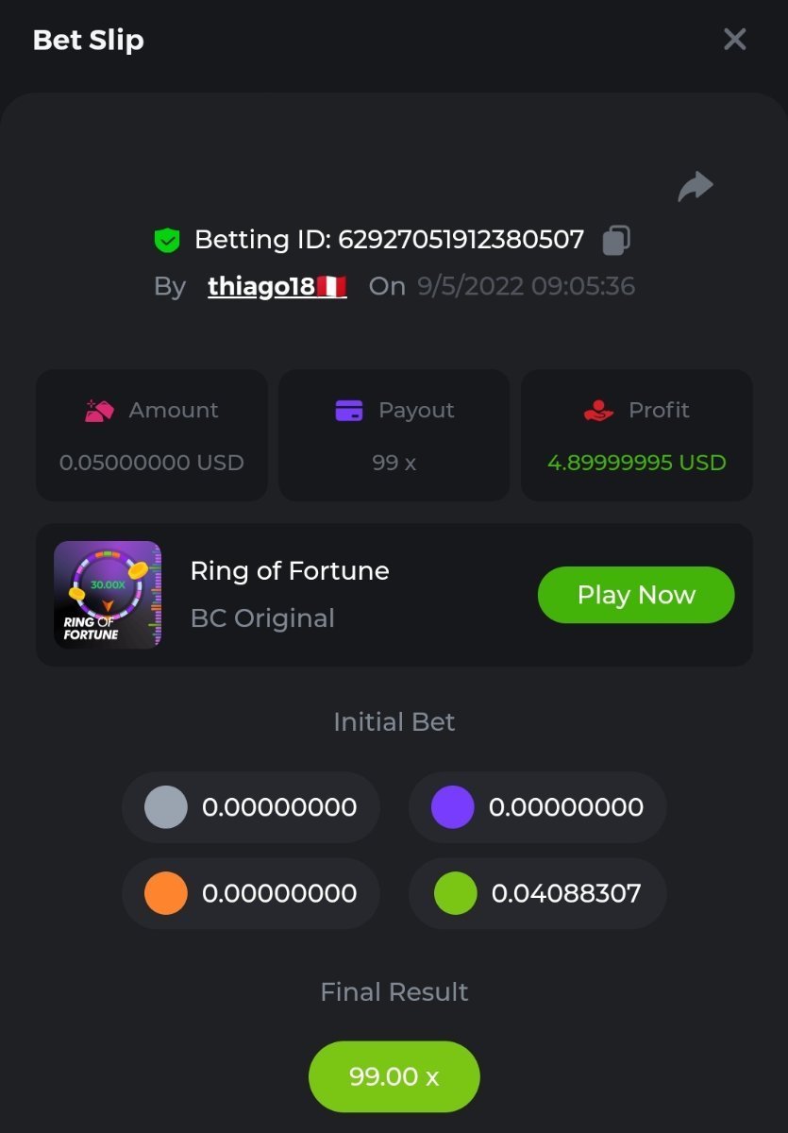The height and width of the screenshot is (1133, 788).
Task: Copy the betting ID
Action: tap(615, 240)
